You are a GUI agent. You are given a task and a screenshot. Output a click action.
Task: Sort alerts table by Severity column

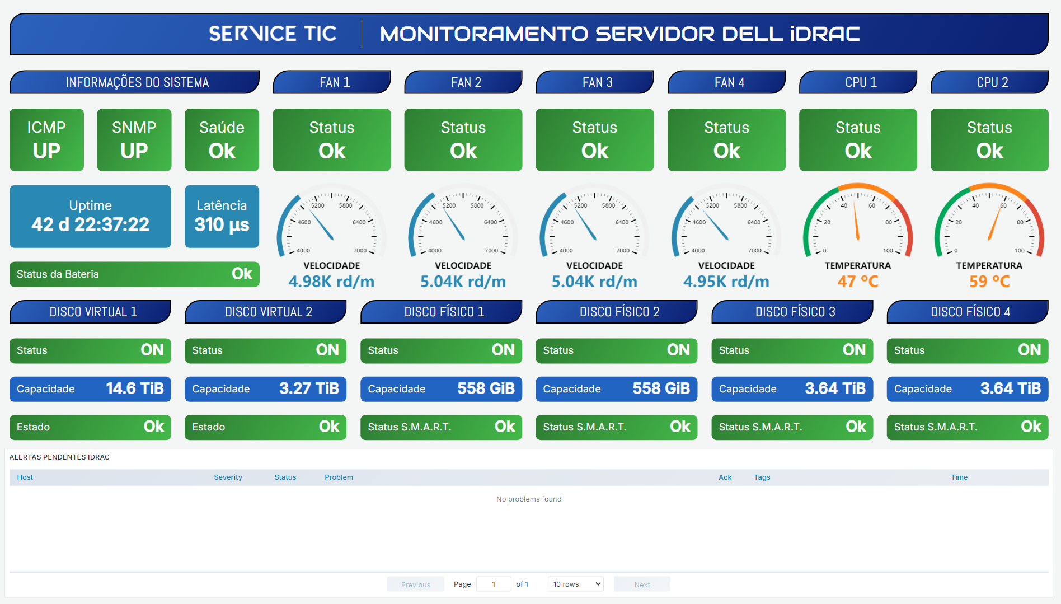[x=228, y=477]
